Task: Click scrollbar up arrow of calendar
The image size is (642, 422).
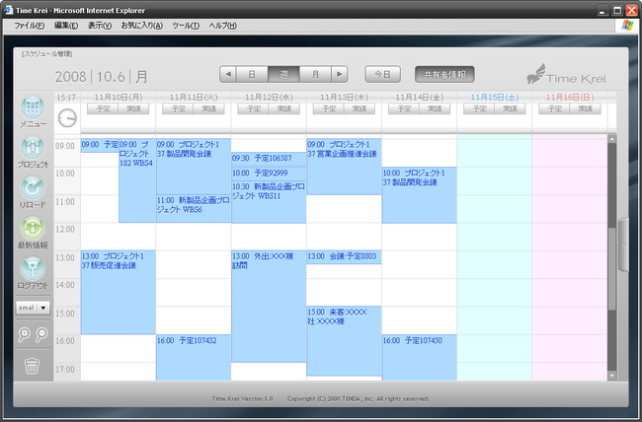Action: (612, 139)
